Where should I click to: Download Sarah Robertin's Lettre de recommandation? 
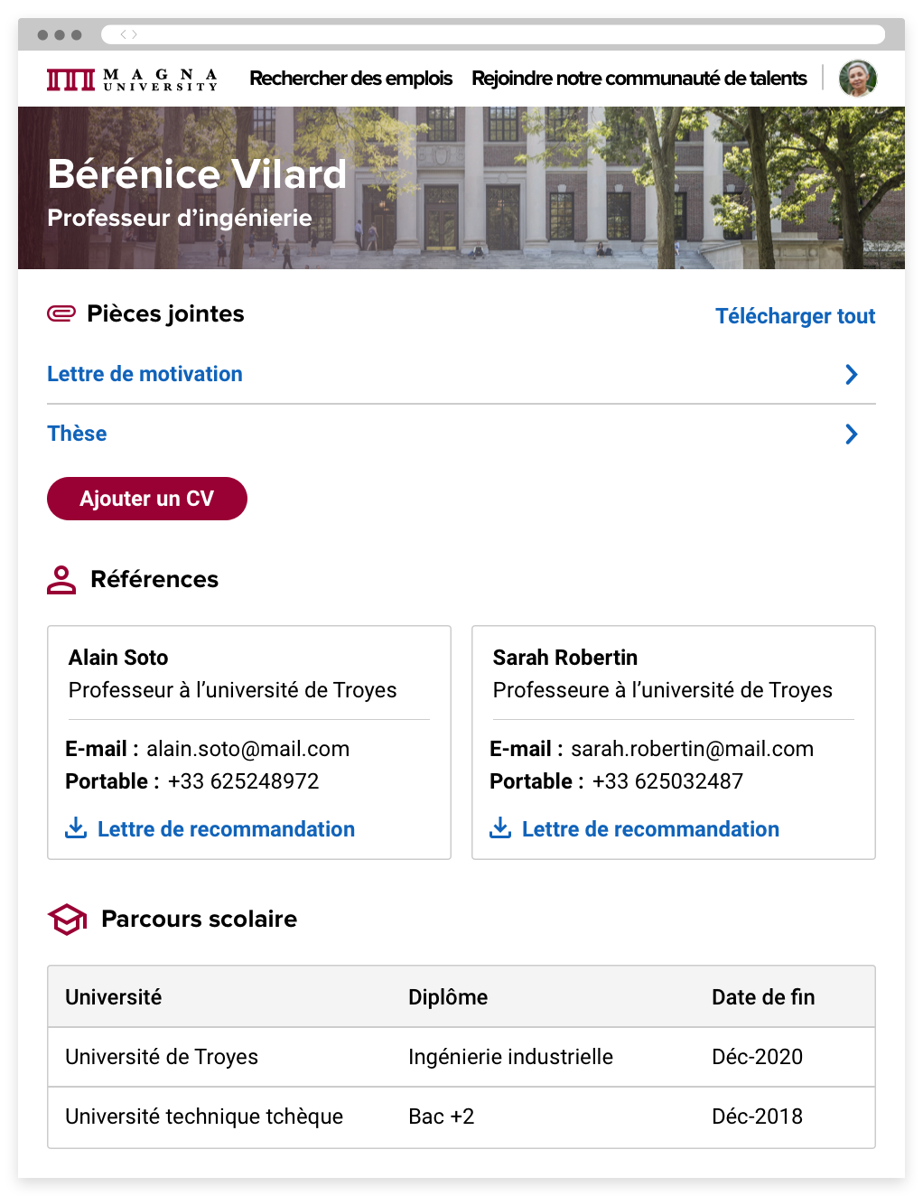650,829
